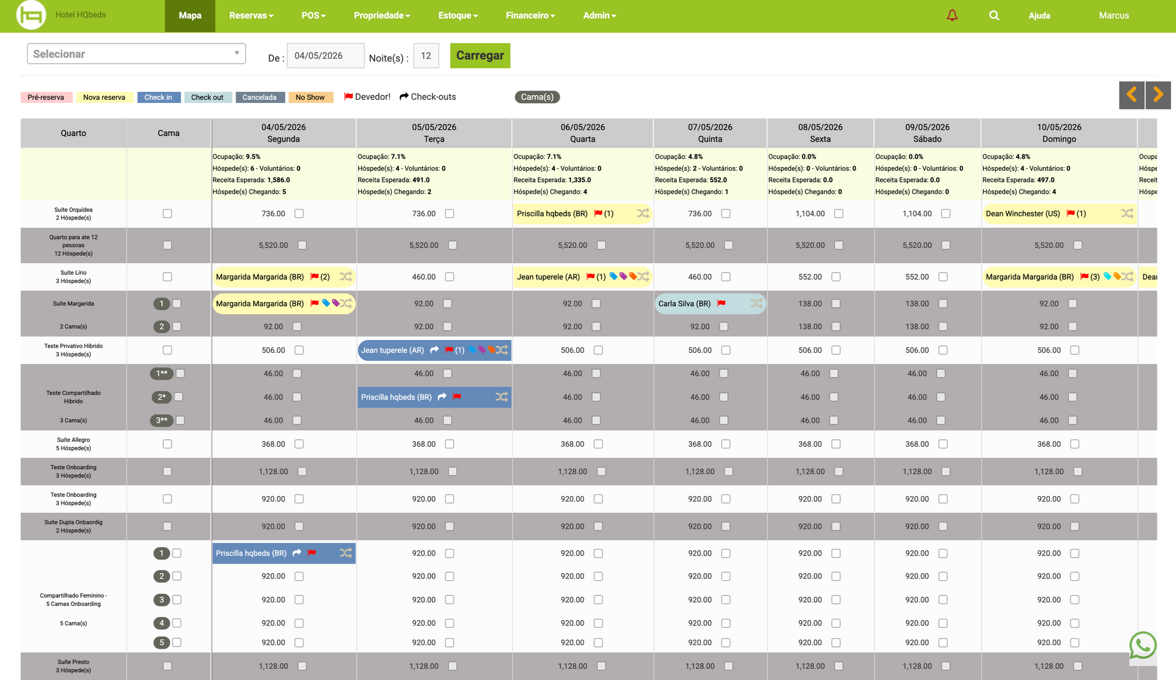Screen dimensions: 1176x680
Task: Expand the Reservas menu
Action: tap(251, 15)
